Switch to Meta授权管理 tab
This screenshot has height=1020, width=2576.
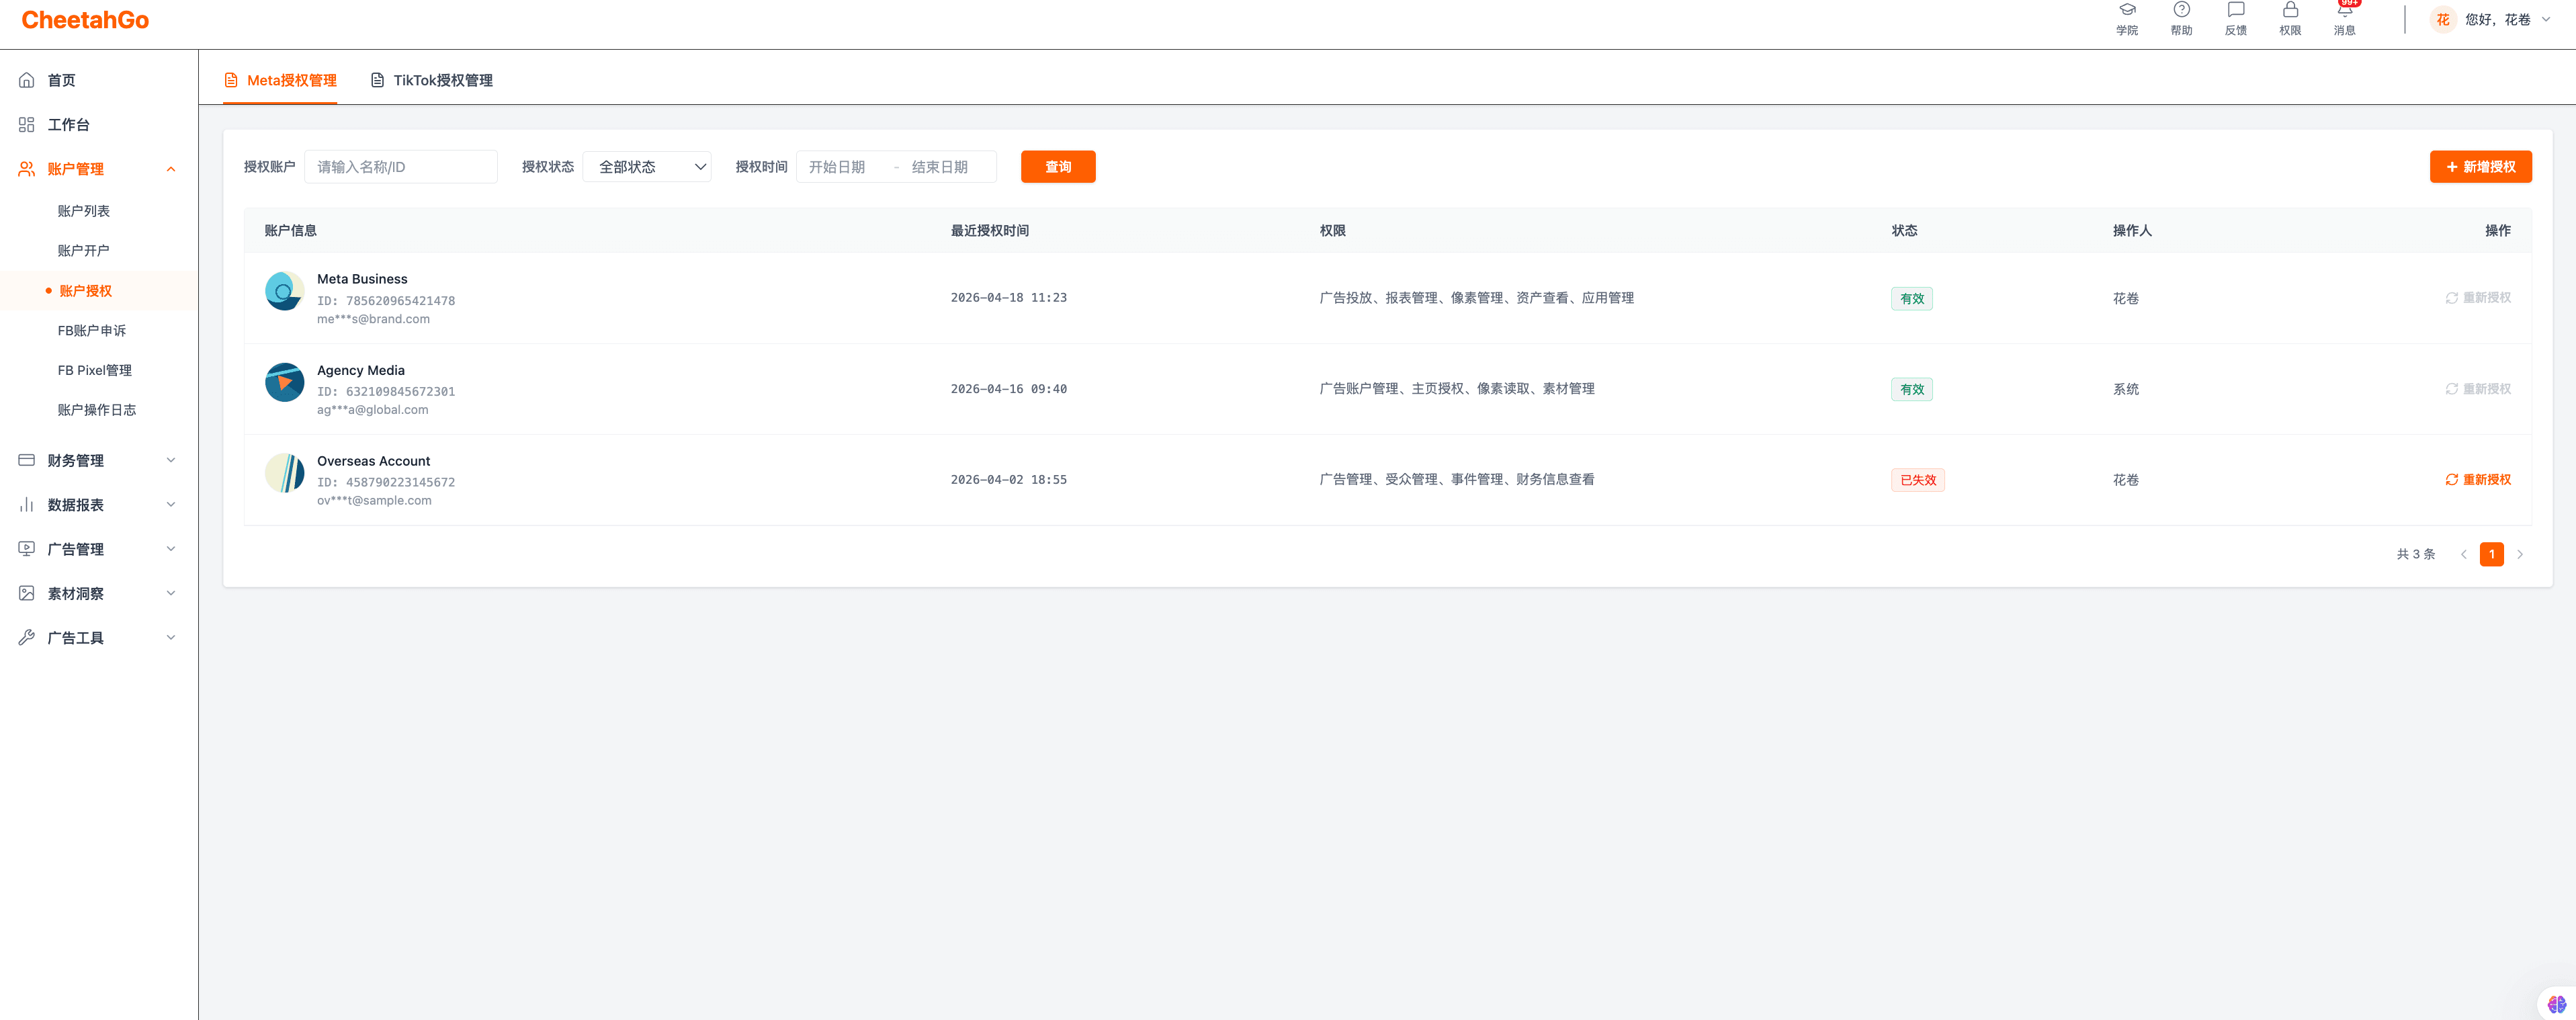[280, 80]
